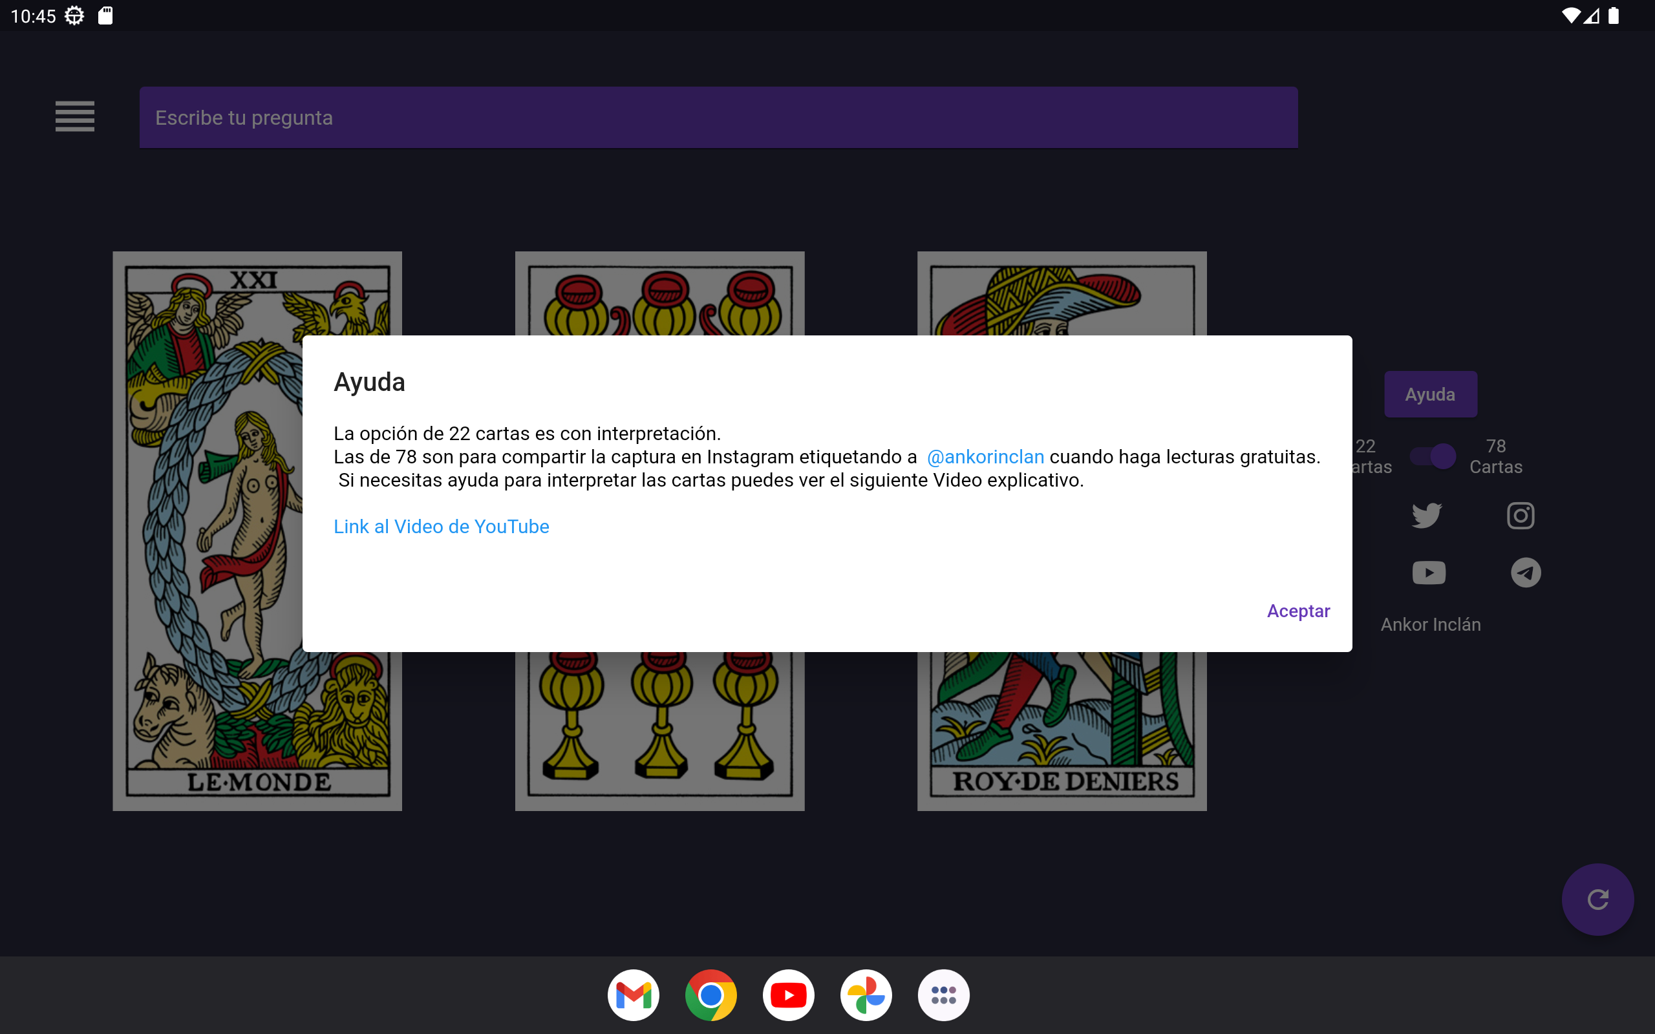Screen dimensions: 1655x1034
Task: Launch Google Photos from the dock
Action: click(866, 995)
